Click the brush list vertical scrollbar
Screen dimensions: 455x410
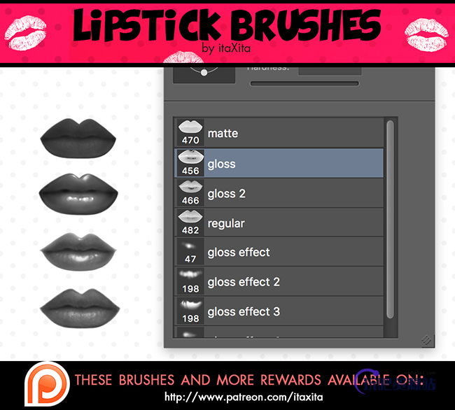[x=390, y=219]
